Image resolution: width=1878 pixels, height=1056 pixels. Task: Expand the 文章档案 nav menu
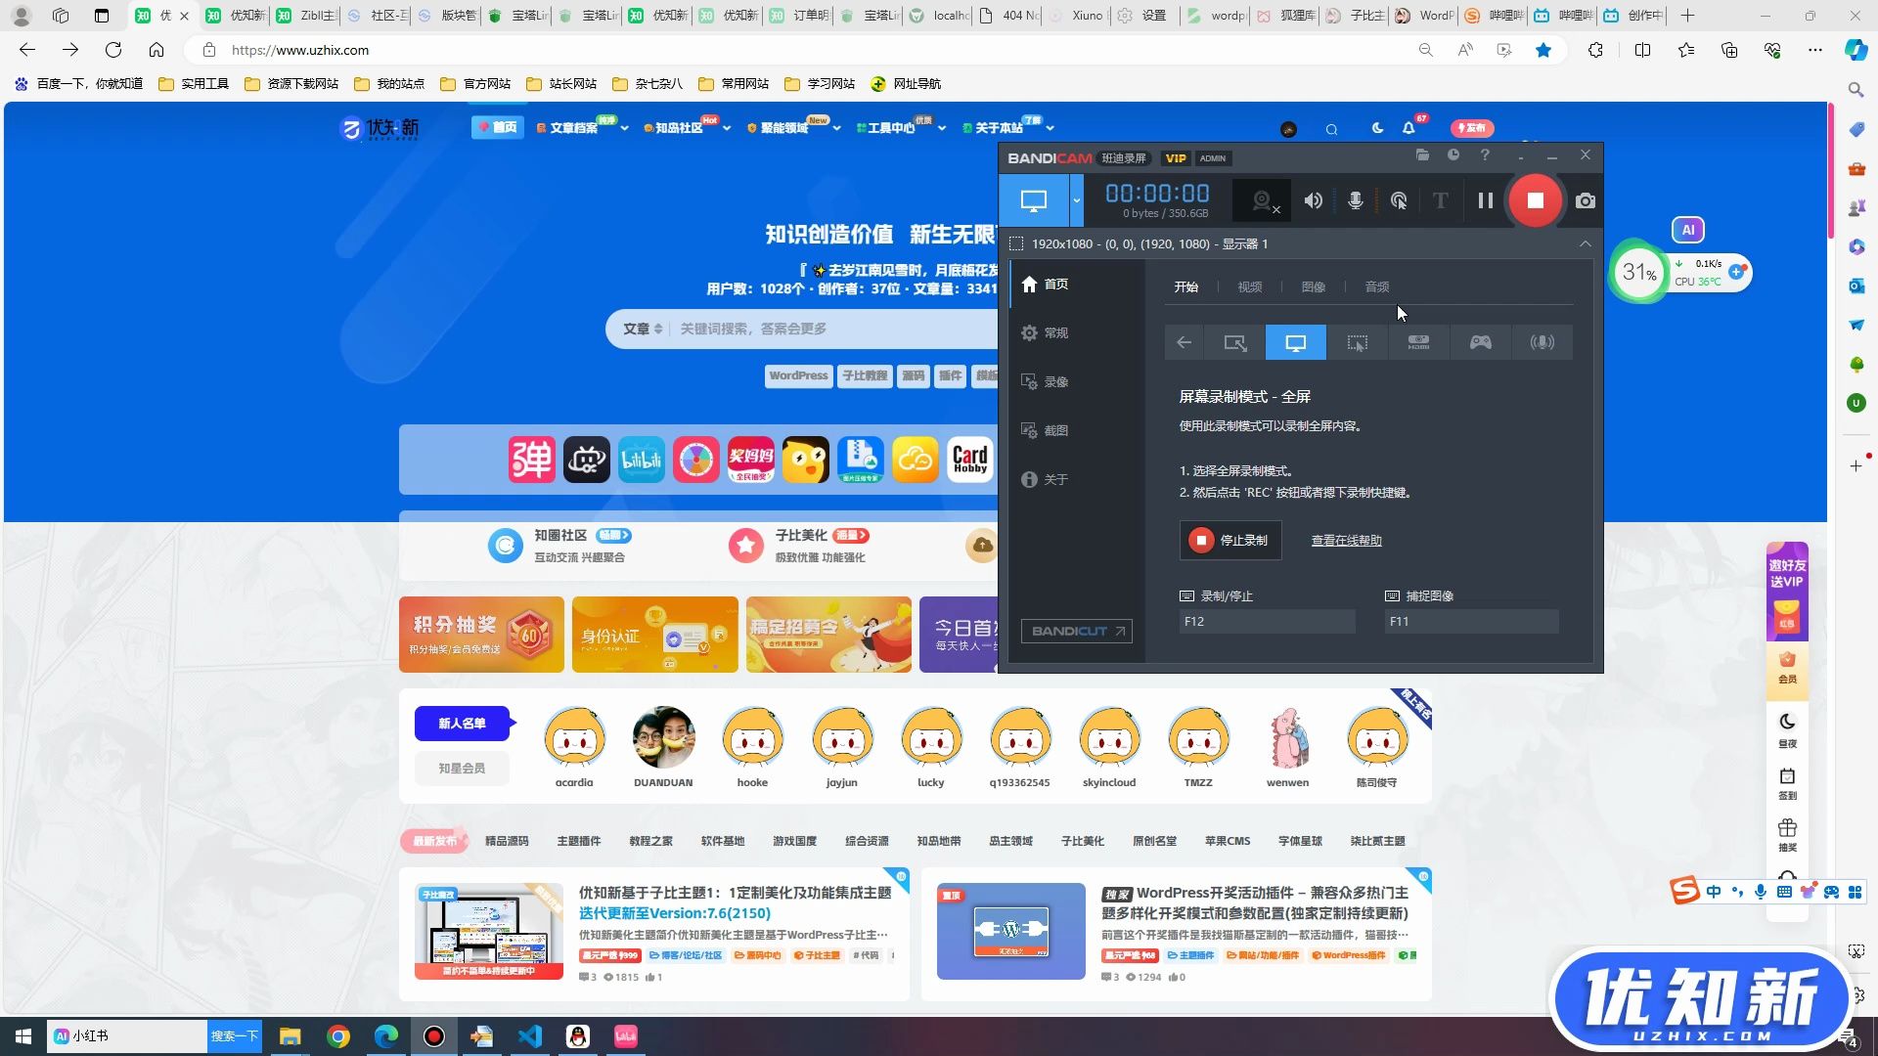pyautogui.click(x=582, y=127)
